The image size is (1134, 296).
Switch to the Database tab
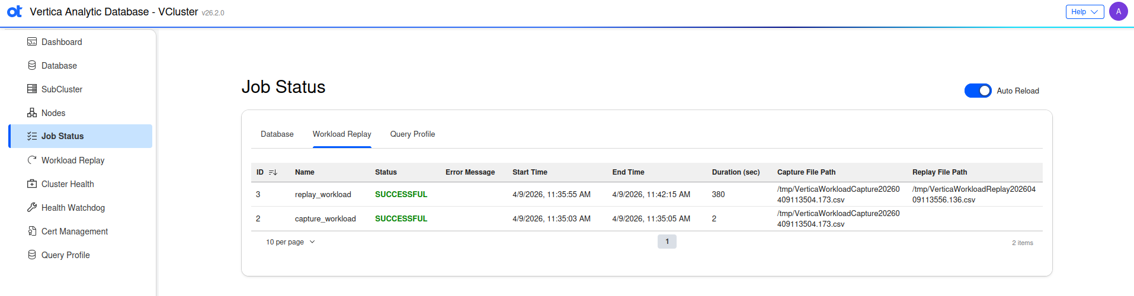pos(277,134)
